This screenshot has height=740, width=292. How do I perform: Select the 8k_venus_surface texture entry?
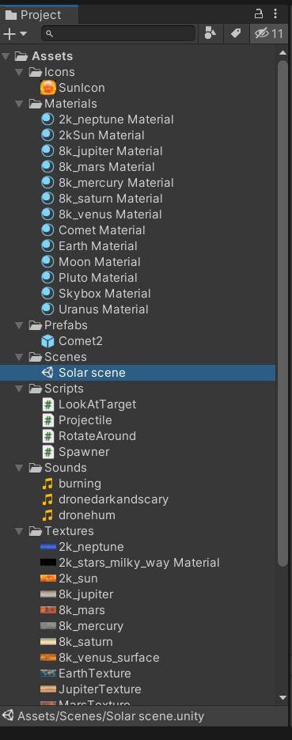pos(109,658)
